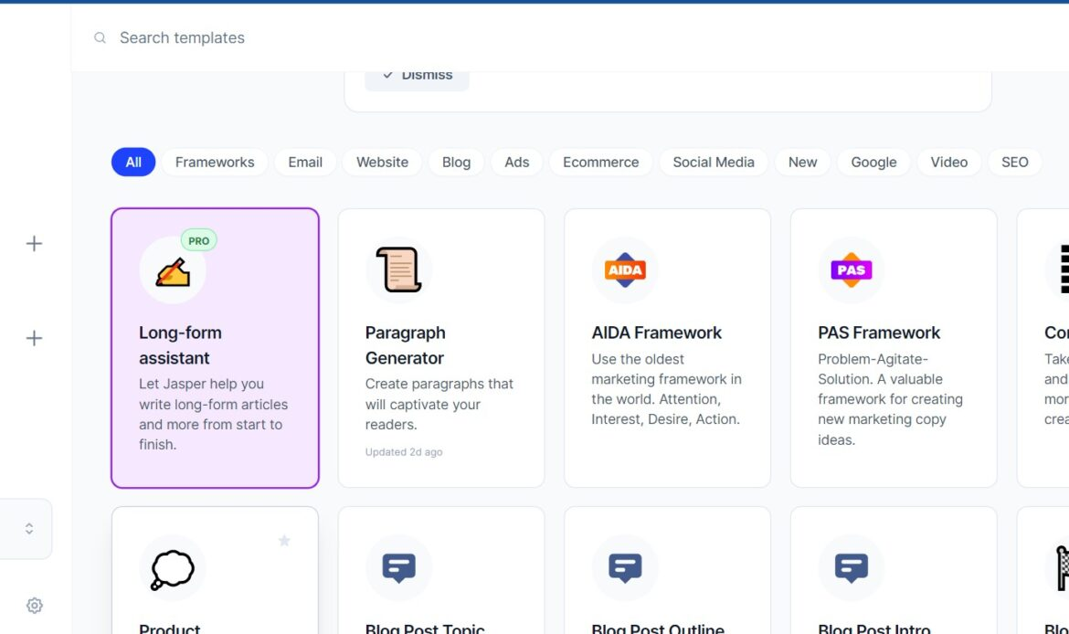1069x634 pixels.
Task: Filter templates by Google
Action: pyautogui.click(x=873, y=163)
